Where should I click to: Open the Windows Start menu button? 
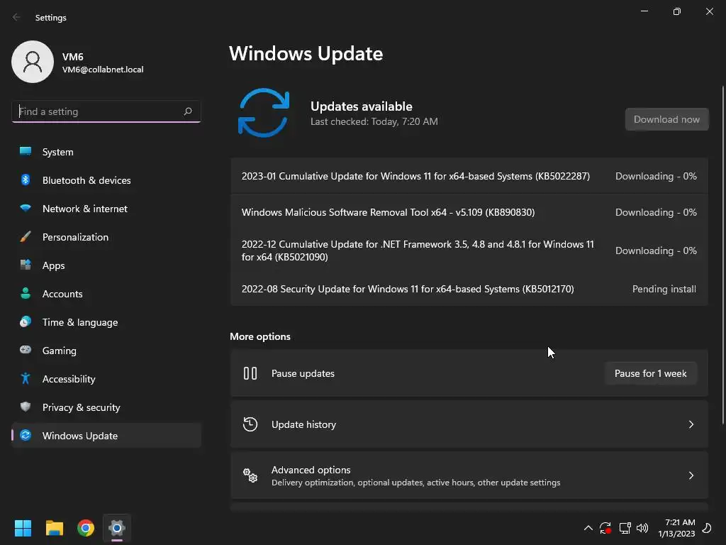coord(23,528)
